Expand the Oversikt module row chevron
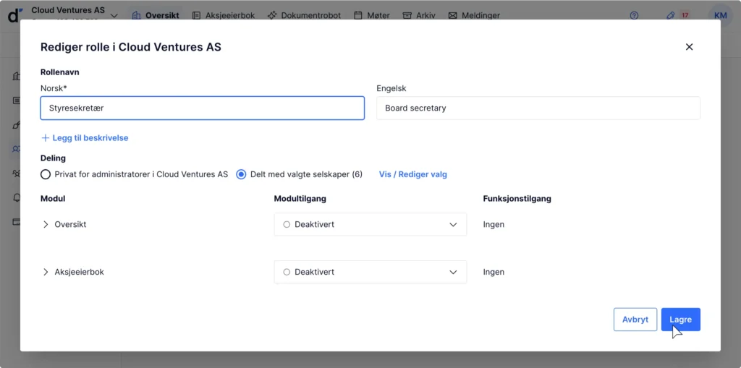The width and height of the screenshot is (741, 368). (46, 224)
